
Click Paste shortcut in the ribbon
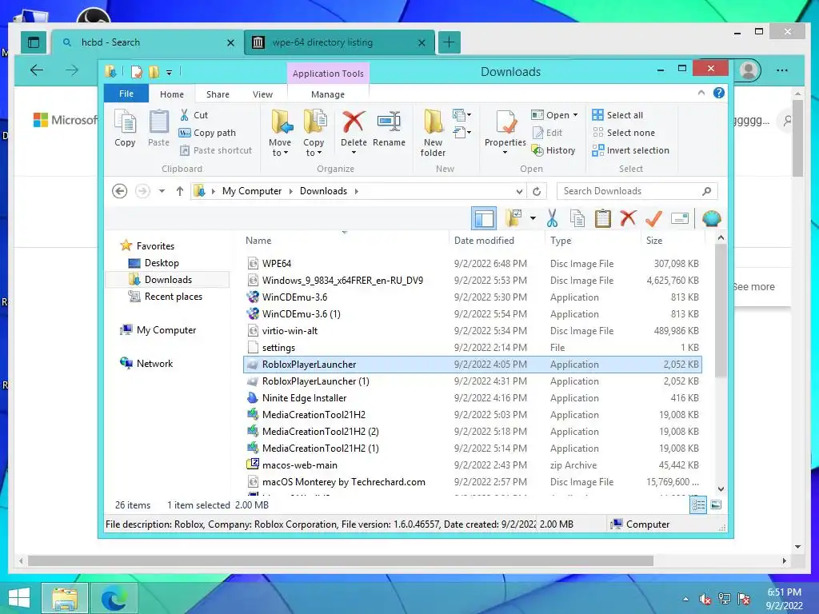pyautogui.click(x=216, y=150)
